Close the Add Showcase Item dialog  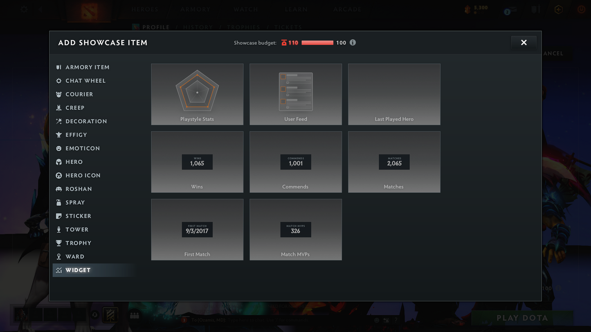tap(524, 42)
